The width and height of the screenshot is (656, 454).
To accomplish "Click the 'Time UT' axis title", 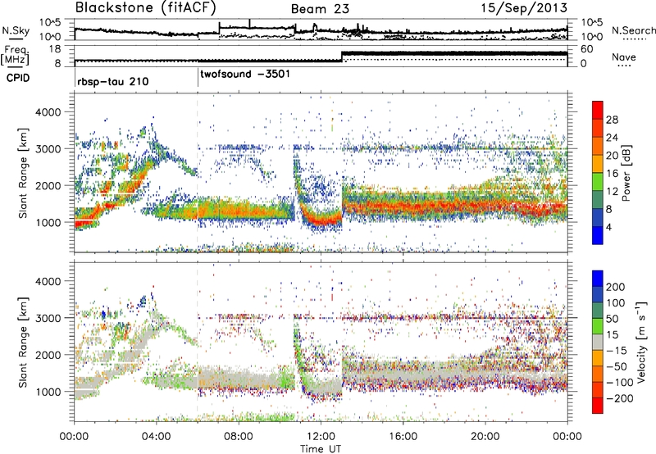I will click(321, 448).
